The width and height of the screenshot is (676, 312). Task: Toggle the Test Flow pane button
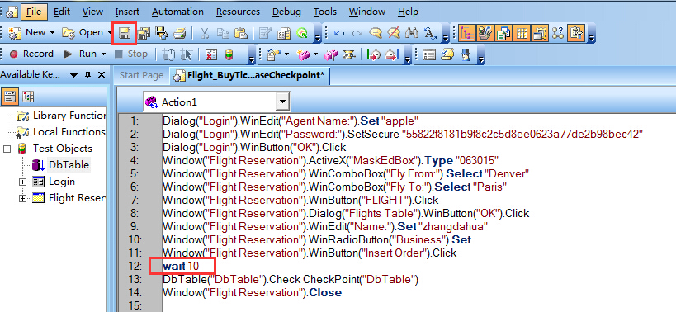pos(467,33)
